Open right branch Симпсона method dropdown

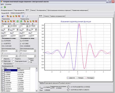35,56
